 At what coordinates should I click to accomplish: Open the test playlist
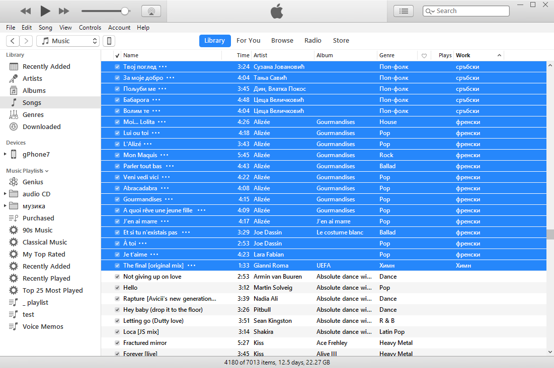(28, 314)
